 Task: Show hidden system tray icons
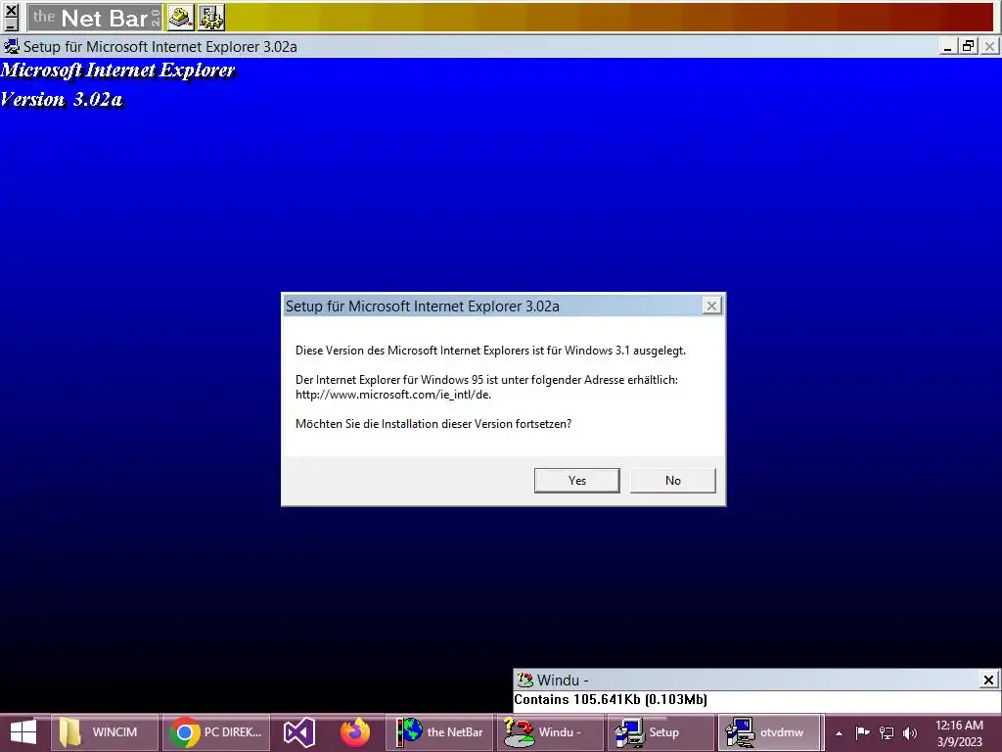(839, 733)
